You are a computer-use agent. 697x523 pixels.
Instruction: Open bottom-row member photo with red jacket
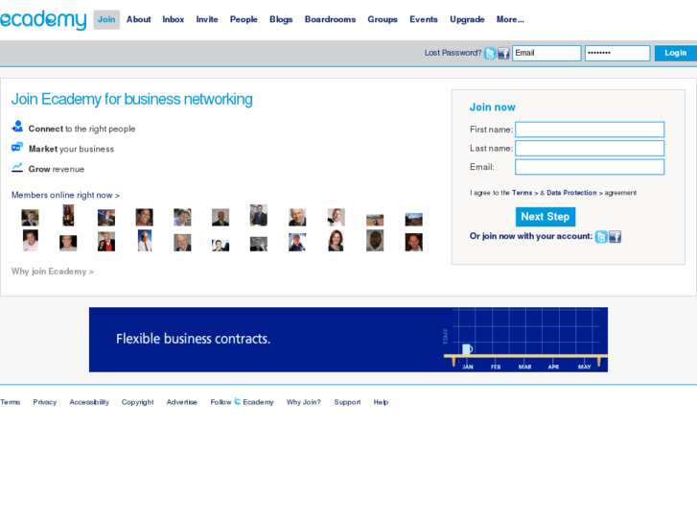click(x=106, y=242)
